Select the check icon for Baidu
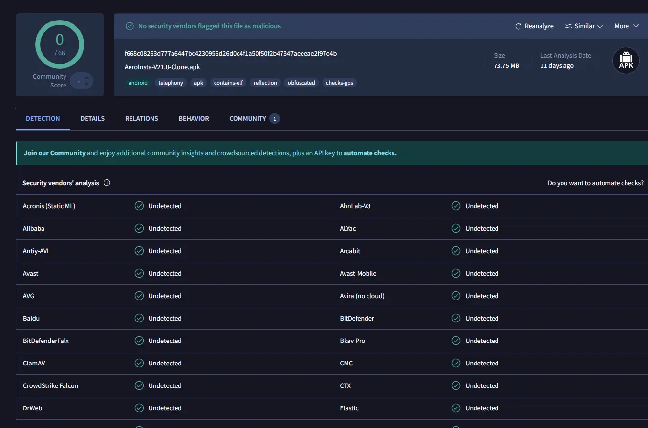This screenshot has width=648, height=428. pyautogui.click(x=139, y=319)
